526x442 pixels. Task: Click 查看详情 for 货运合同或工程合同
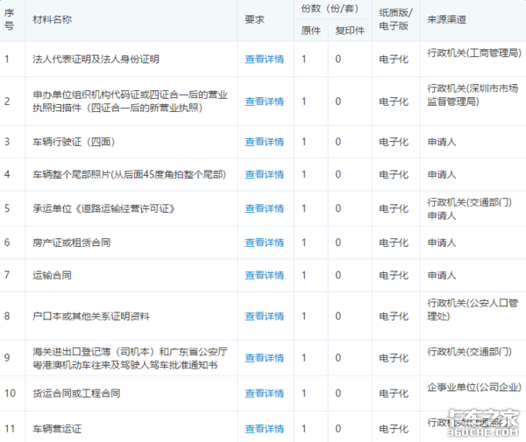coord(265,393)
